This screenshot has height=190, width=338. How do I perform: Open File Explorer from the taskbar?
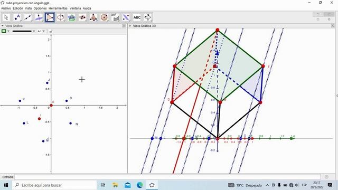tap(115, 185)
